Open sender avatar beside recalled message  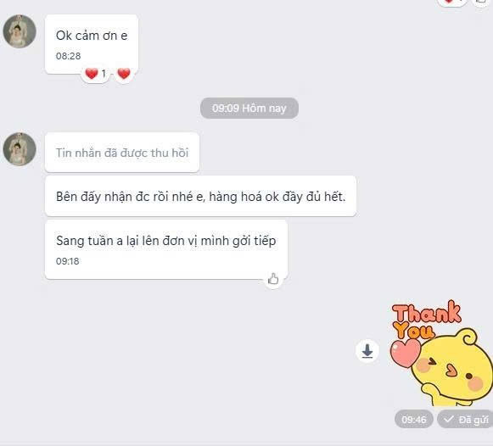(20, 149)
